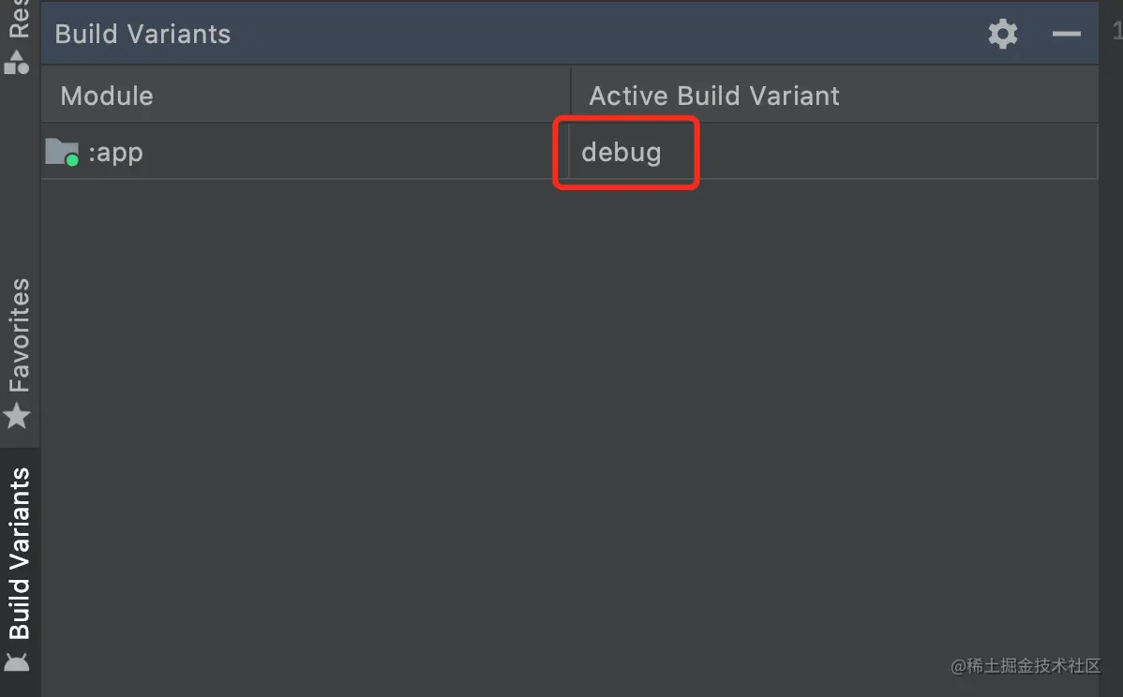The width and height of the screenshot is (1123, 697).
Task: Toggle the Build Variants side tab
Action: tap(19, 553)
